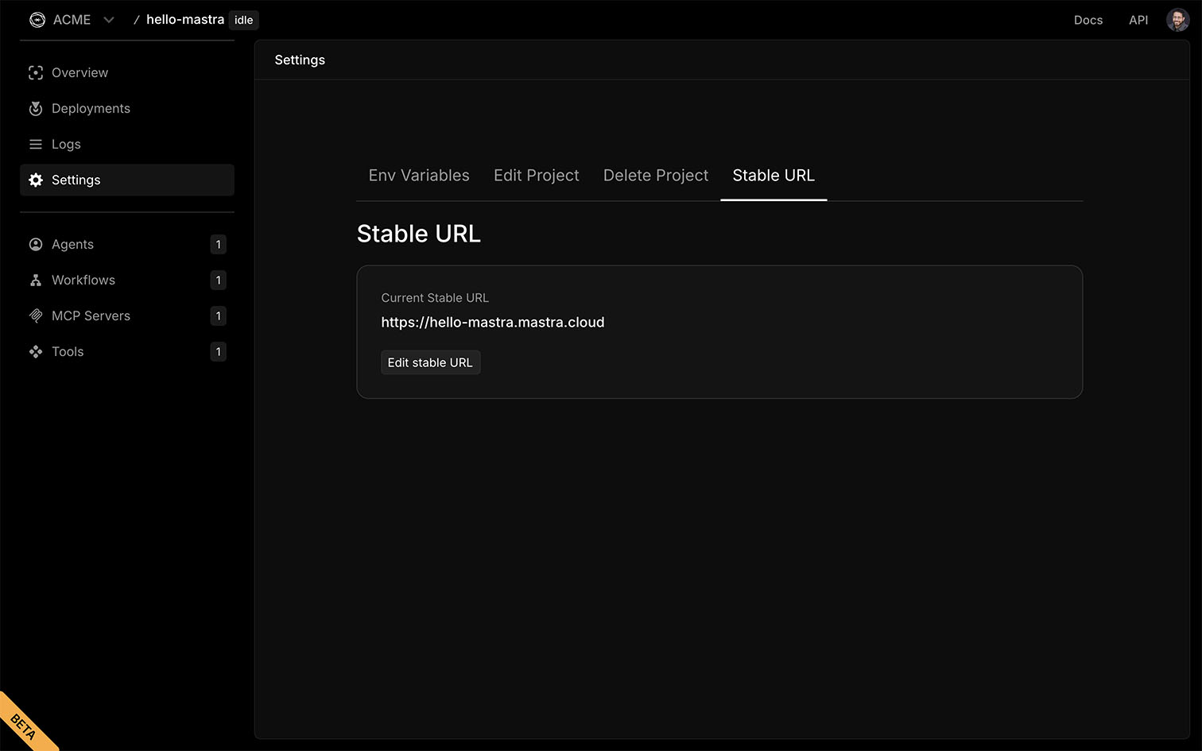Click the hello-mastra.mastra.cloud URL text

click(493, 323)
